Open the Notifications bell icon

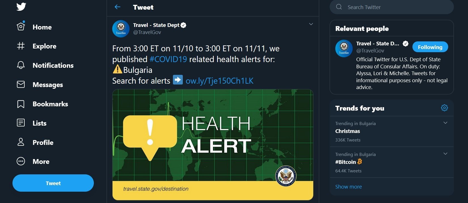(x=21, y=65)
